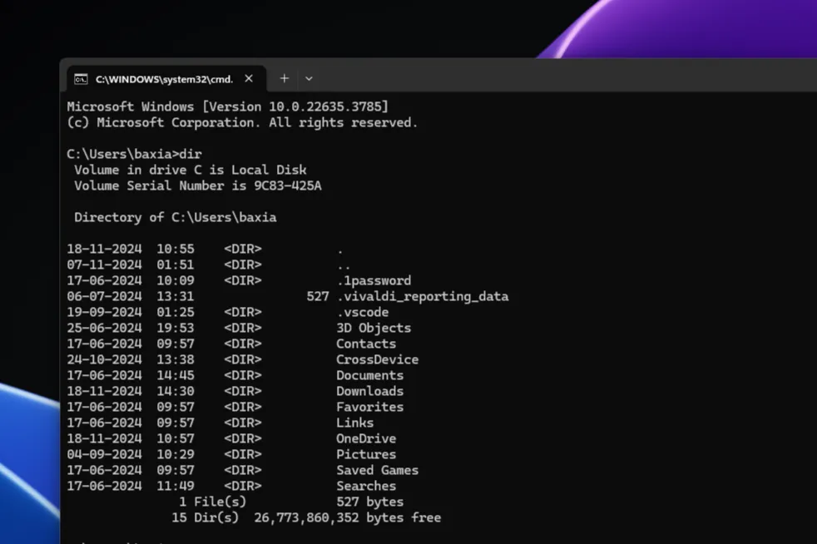Click the .vivaldi_reporting_data file name
The width and height of the screenshot is (817, 544).
(x=423, y=296)
